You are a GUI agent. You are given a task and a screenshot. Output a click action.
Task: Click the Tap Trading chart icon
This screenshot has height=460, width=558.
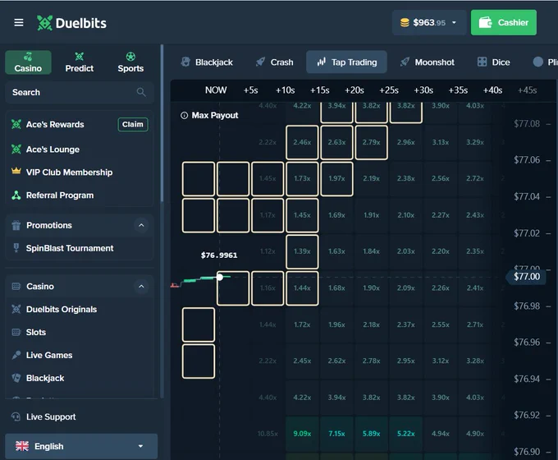(x=322, y=62)
